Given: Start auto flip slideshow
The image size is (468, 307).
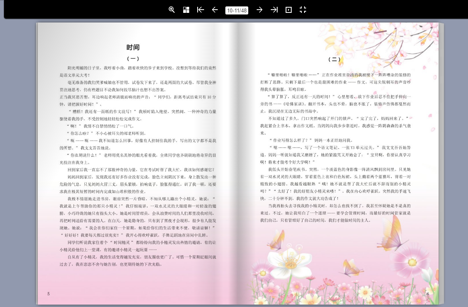Looking at the screenshot, I should click(x=288, y=10).
